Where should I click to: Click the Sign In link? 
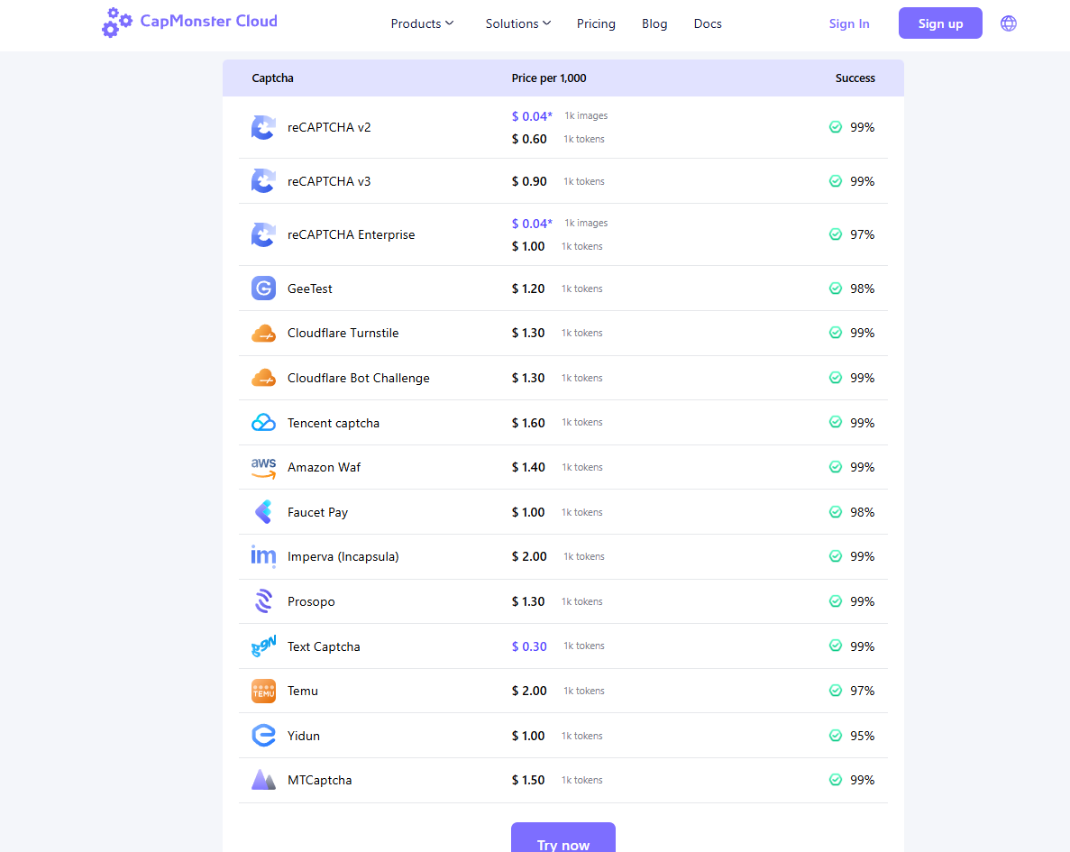click(x=849, y=23)
